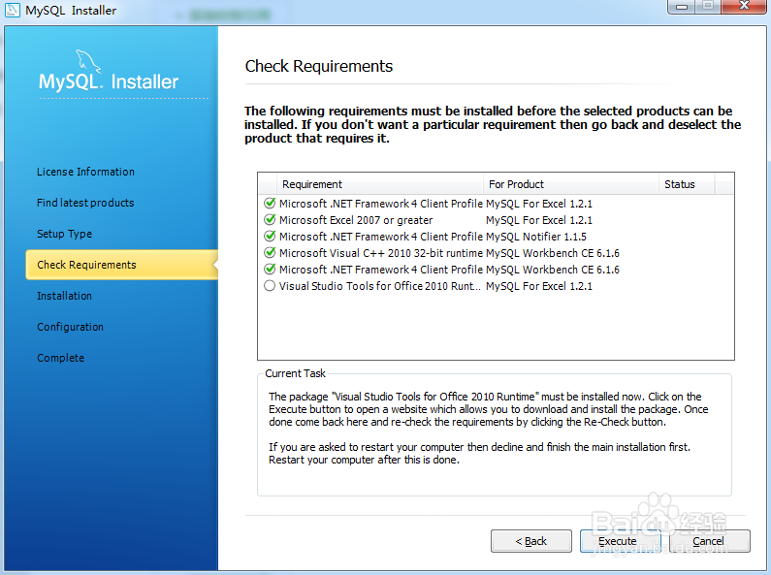Click green check for Visual C++ 2010 runtime

(270, 253)
